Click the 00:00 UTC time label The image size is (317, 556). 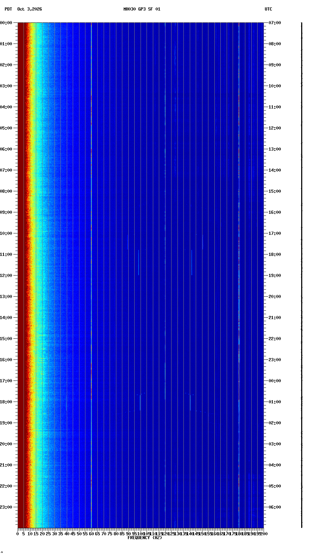point(275,381)
